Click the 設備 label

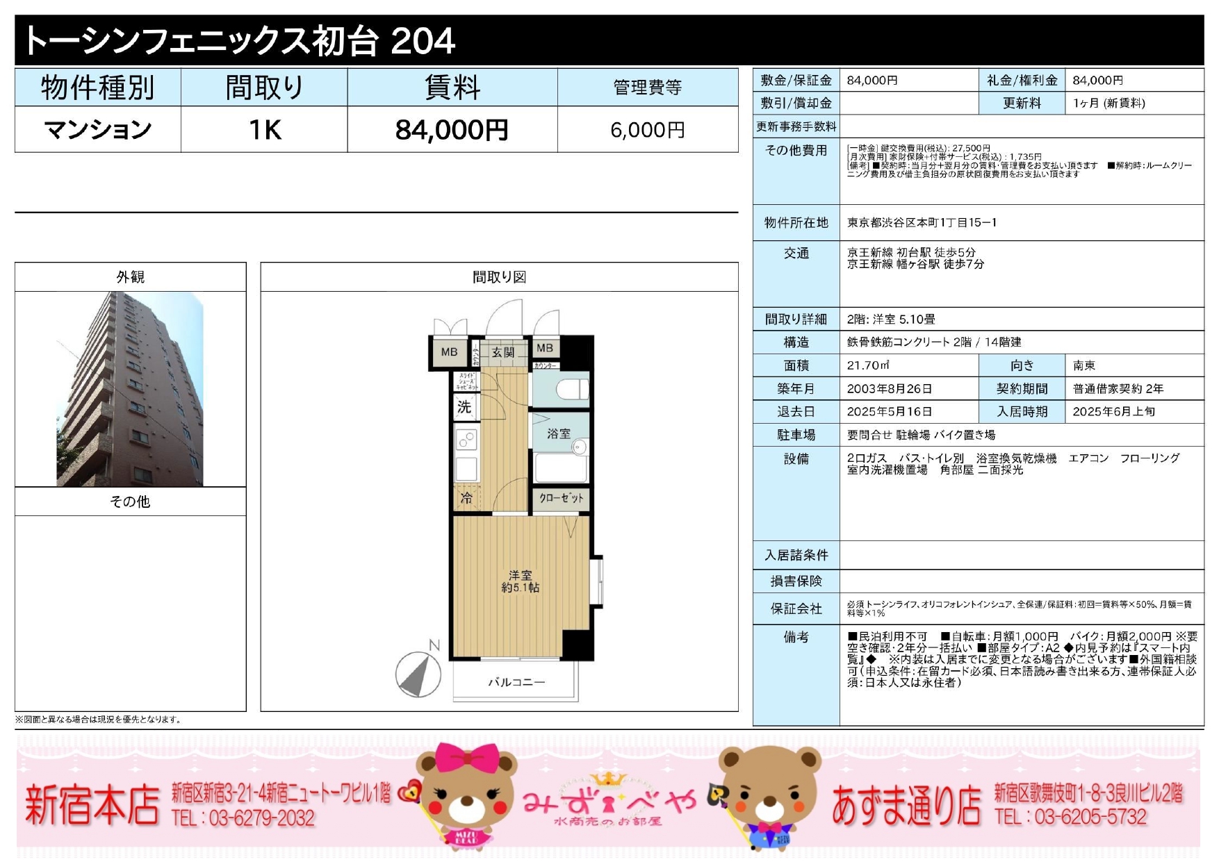[796, 458]
